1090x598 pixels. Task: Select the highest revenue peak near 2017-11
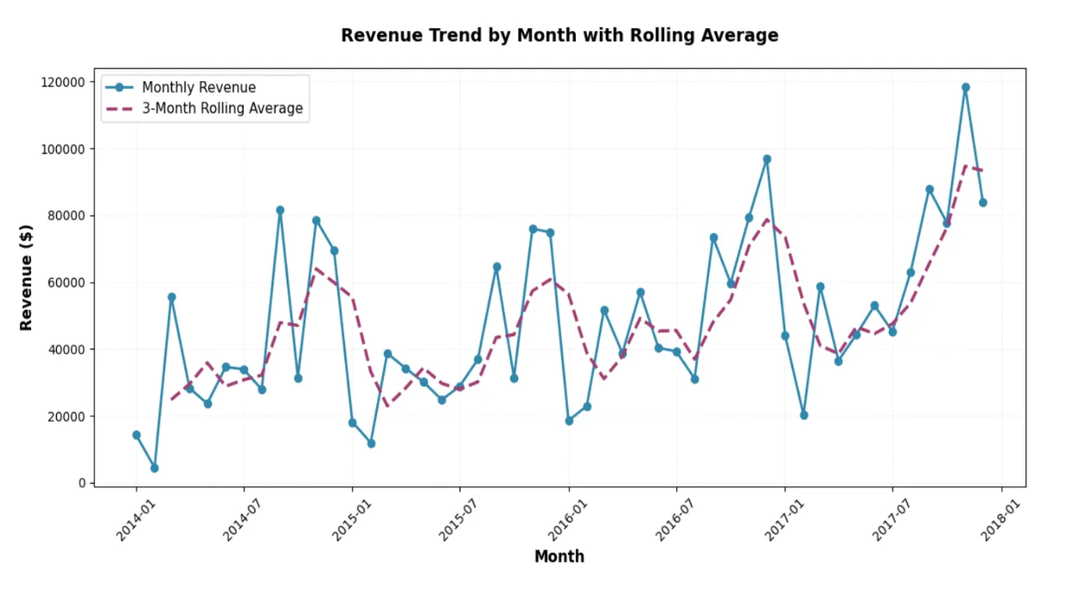966,87
